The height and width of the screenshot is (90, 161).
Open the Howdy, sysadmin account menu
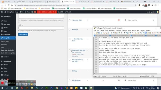click(152, 12)
